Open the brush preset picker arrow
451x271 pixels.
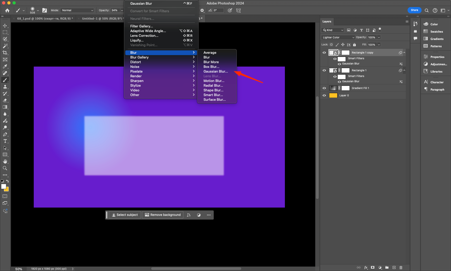click(x=38, y=10)
